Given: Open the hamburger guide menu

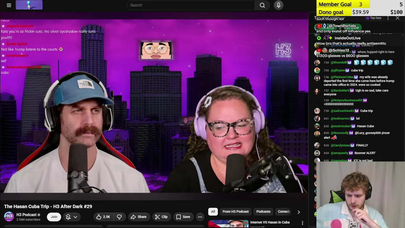Looking at the screenshot, I should (x=9, y=5).
